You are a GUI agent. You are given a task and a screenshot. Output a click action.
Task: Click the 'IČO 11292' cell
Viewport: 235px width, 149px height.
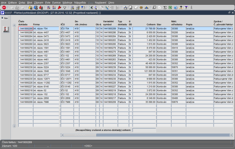coord(67,83)
